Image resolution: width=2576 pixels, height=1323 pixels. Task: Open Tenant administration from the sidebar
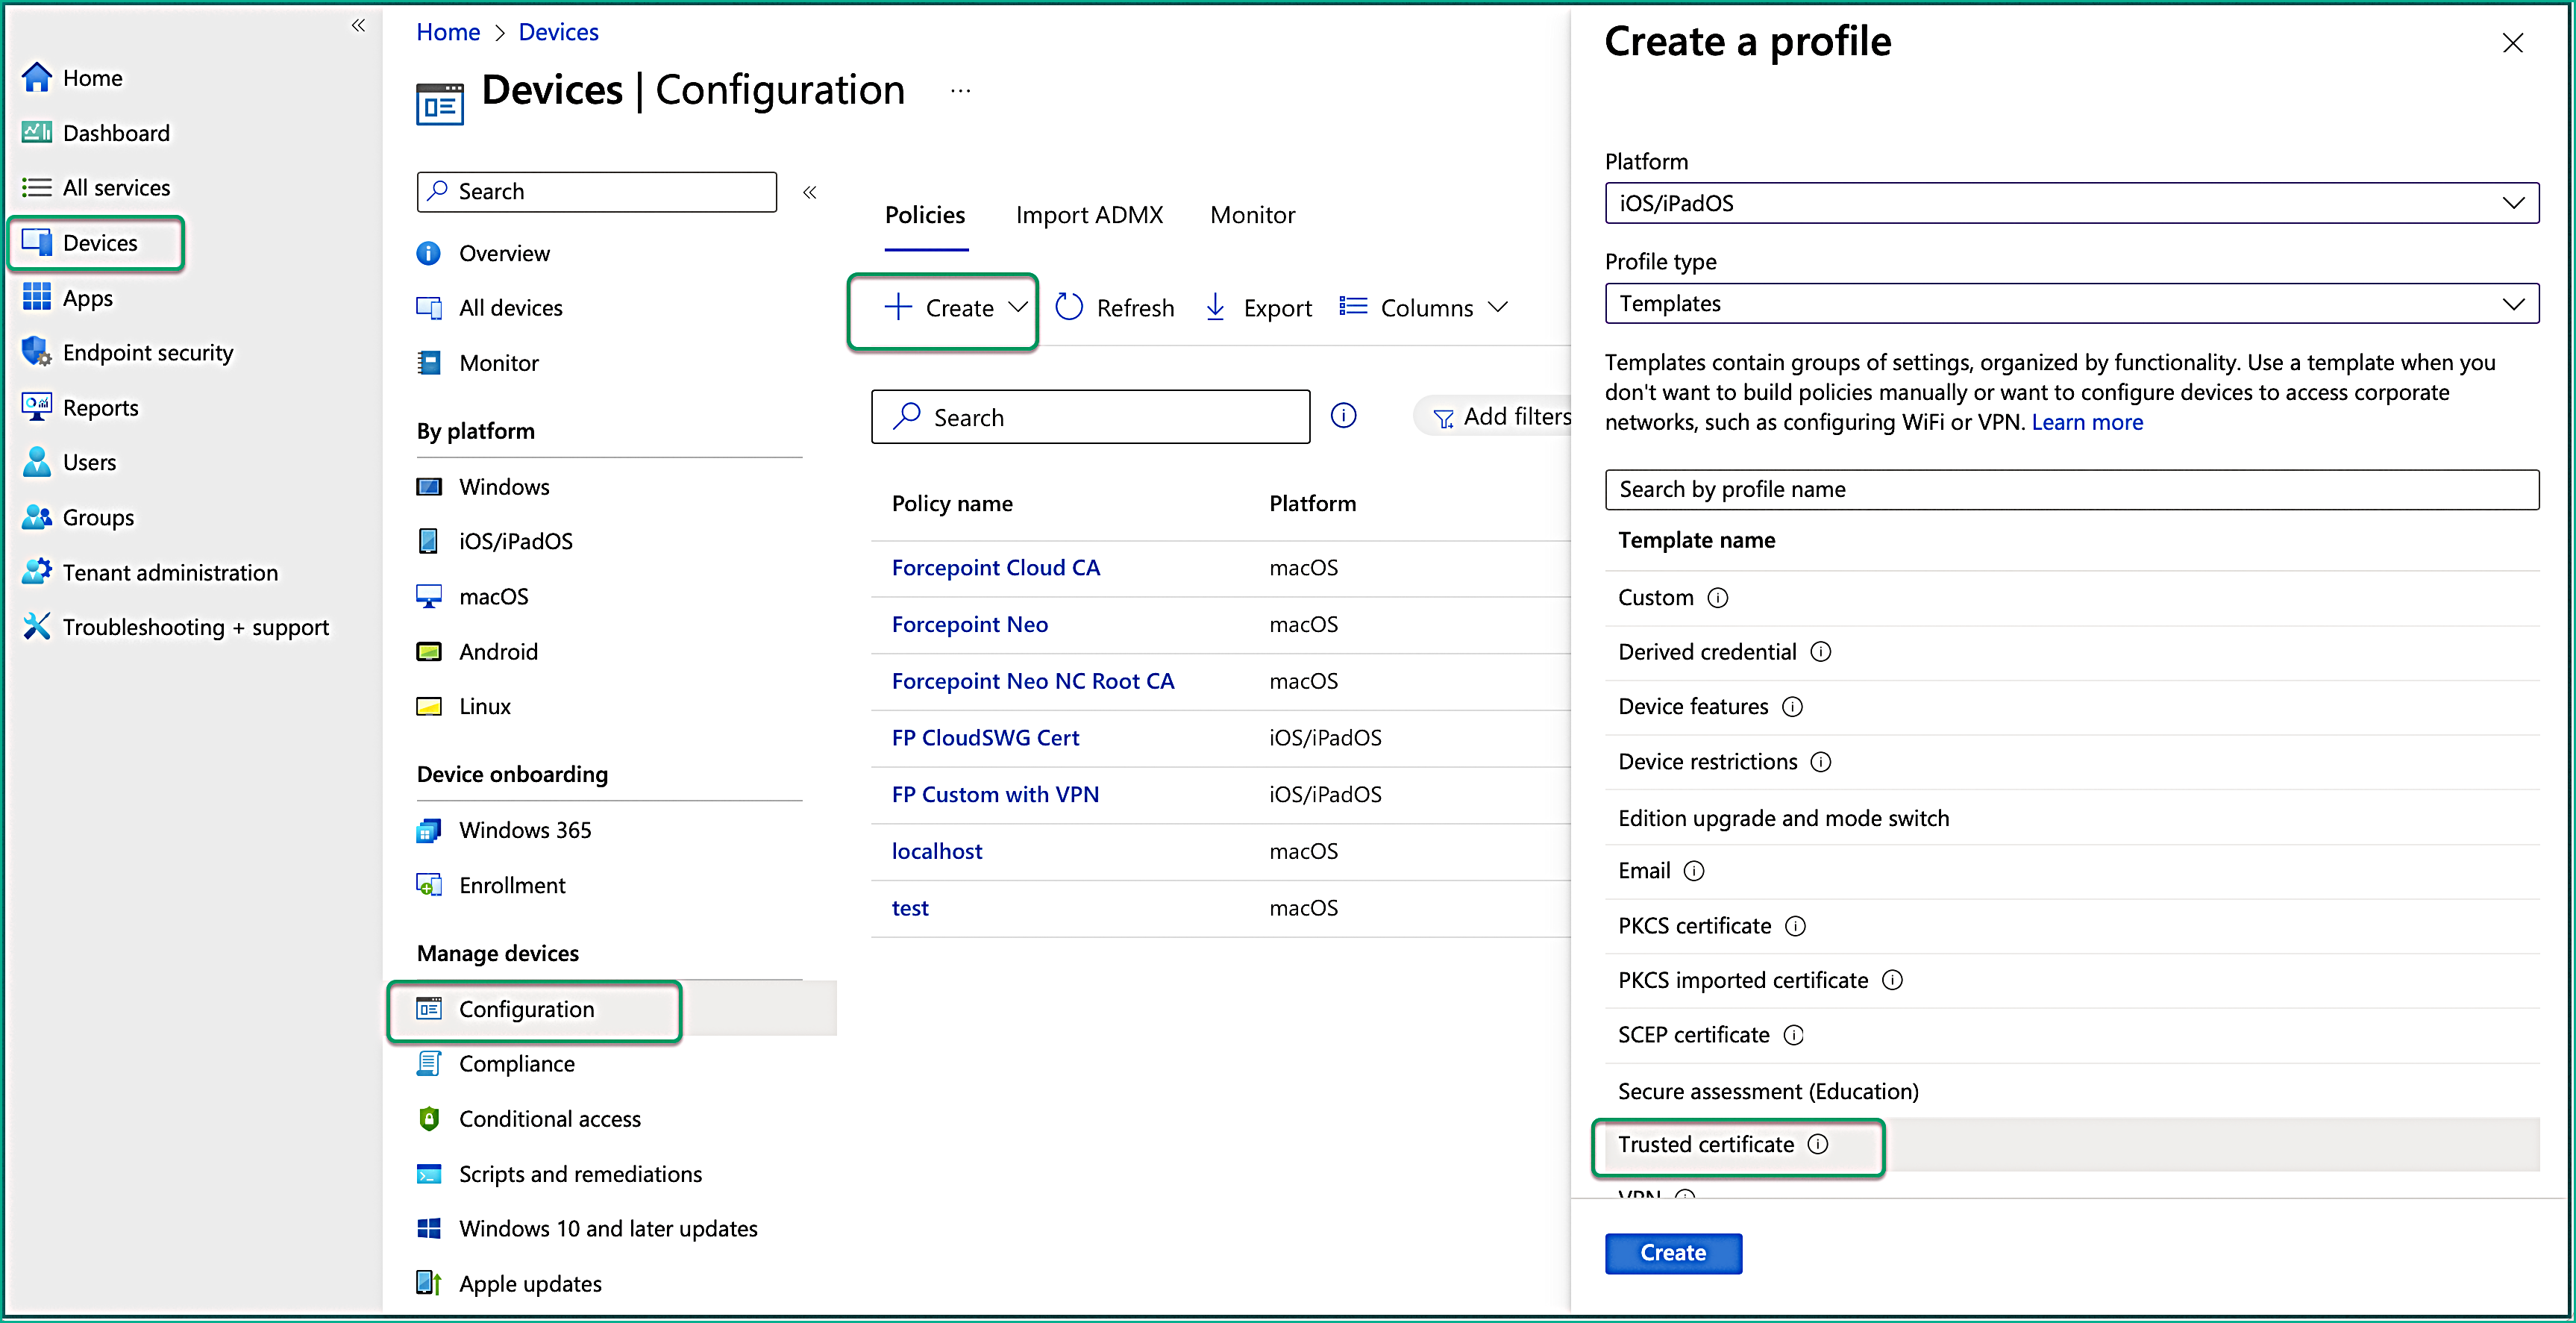point(169,572)
